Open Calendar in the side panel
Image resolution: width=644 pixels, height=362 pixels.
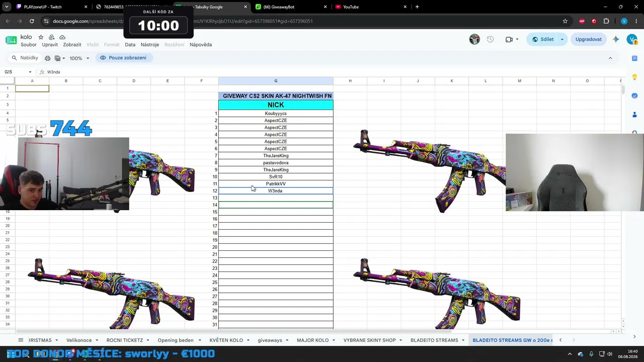[634, 58]
